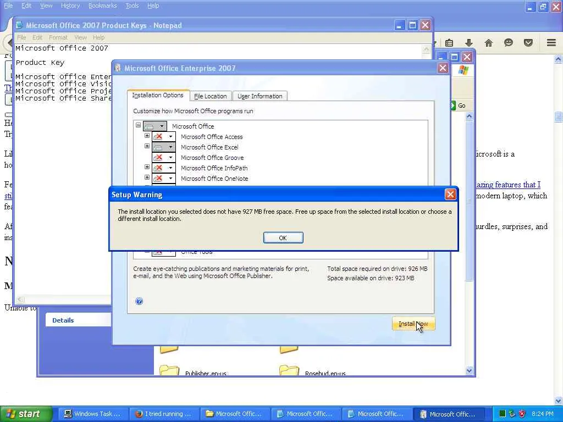Select 'Microsoft Office Groove' tree row text

(x=212, y=158)
